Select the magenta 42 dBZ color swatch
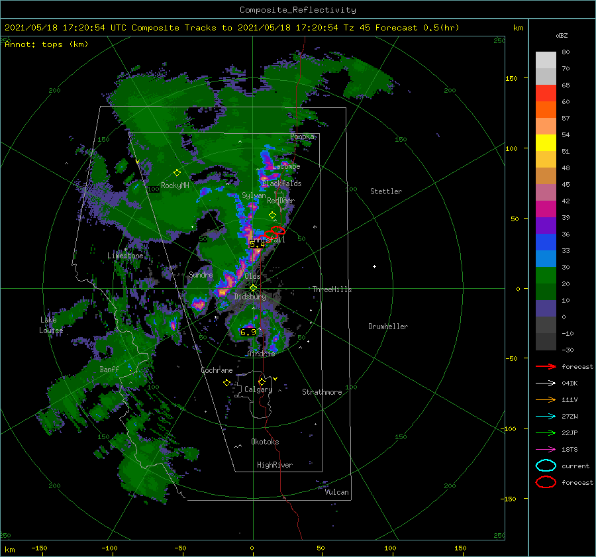The width and height of the screenshot is (596, 557). [546, 209]
